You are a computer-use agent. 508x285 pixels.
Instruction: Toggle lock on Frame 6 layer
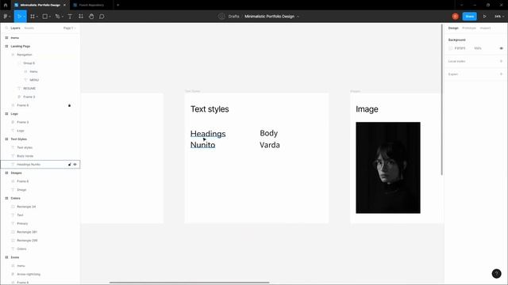click(x=69, y=105)
